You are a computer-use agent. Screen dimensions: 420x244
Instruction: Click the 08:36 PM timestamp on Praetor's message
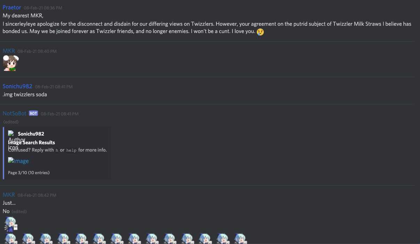pyautogui.click(x=43, y=8)
